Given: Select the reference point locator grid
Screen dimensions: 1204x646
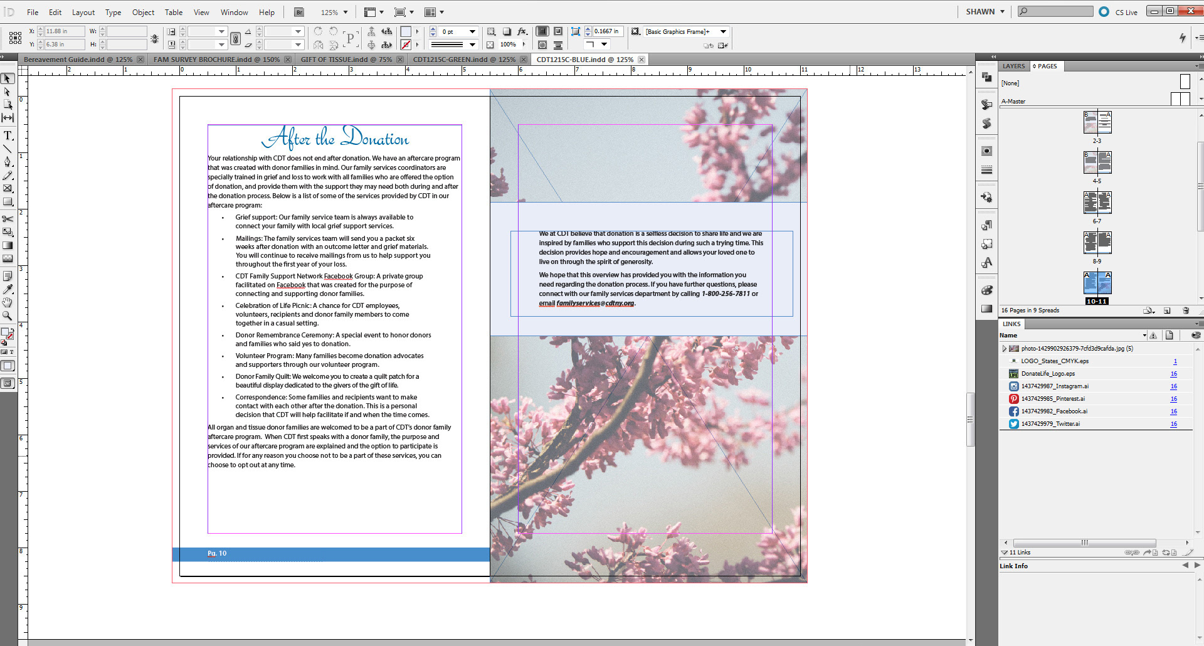Looking at the screenshot, I should [16, 38].
